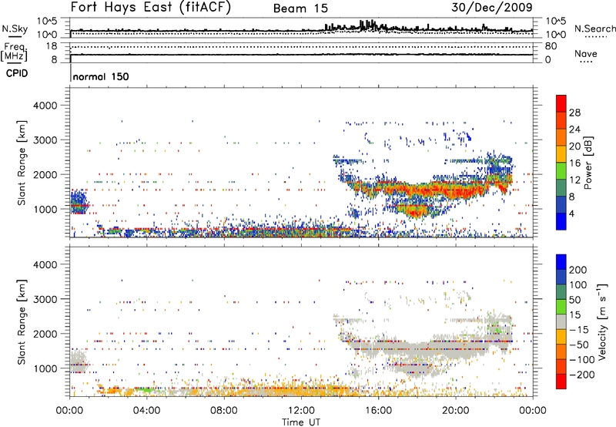Select the Beam 15 label

tap(300, 8)
